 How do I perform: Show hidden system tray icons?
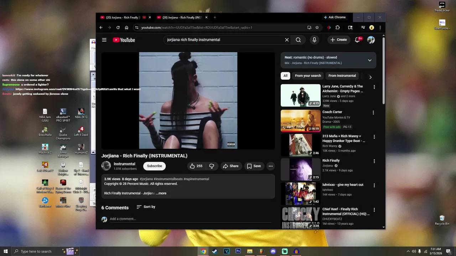[408, 251]
